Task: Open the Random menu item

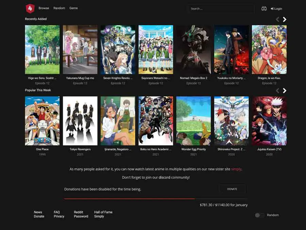Action: tap(59, 8)
